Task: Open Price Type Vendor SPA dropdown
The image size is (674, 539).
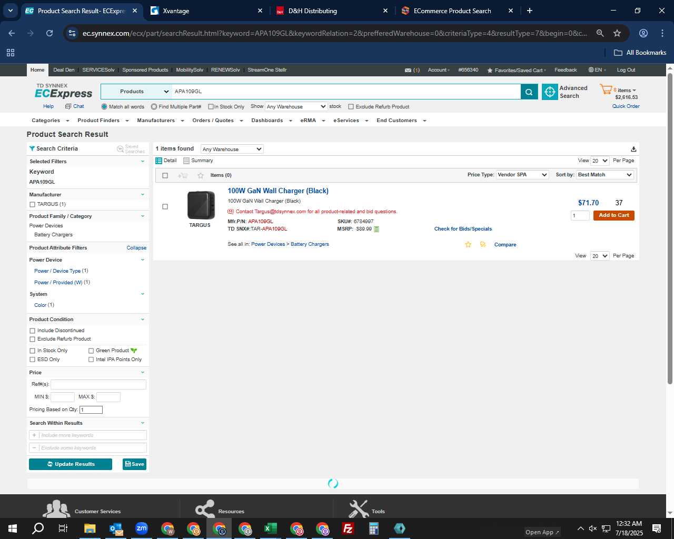Action: [522, 175]
